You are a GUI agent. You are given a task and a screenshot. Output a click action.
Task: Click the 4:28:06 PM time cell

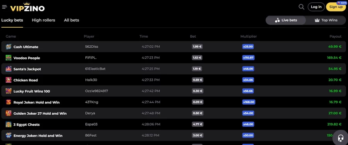tap(151, 124)
